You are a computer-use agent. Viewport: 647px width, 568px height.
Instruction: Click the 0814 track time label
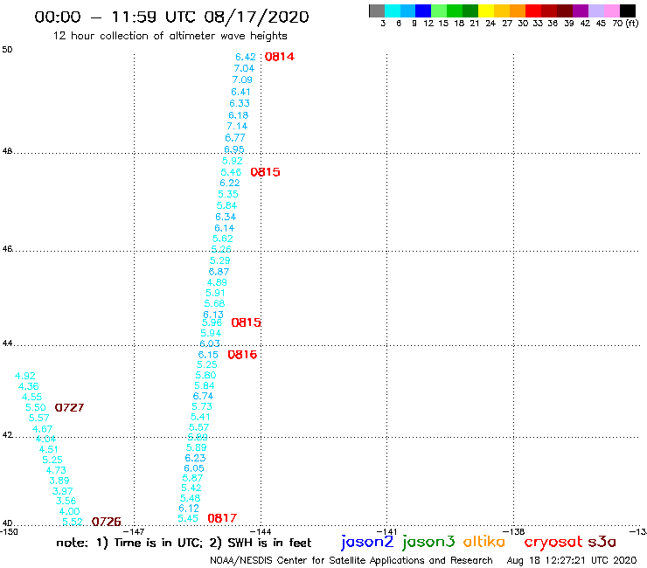coord(280,57)
